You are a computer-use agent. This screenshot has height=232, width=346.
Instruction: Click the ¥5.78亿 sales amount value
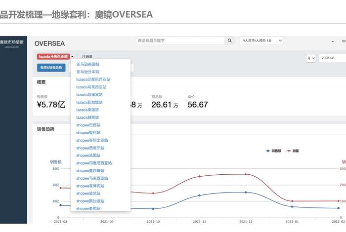51,105
